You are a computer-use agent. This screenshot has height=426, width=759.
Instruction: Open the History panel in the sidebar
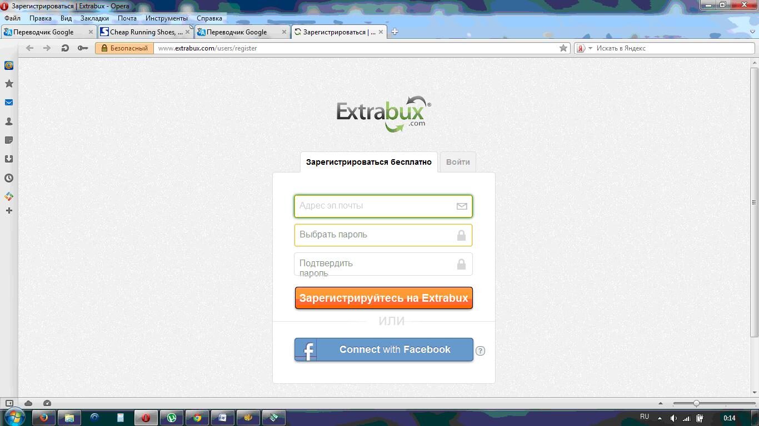(8, 178)
